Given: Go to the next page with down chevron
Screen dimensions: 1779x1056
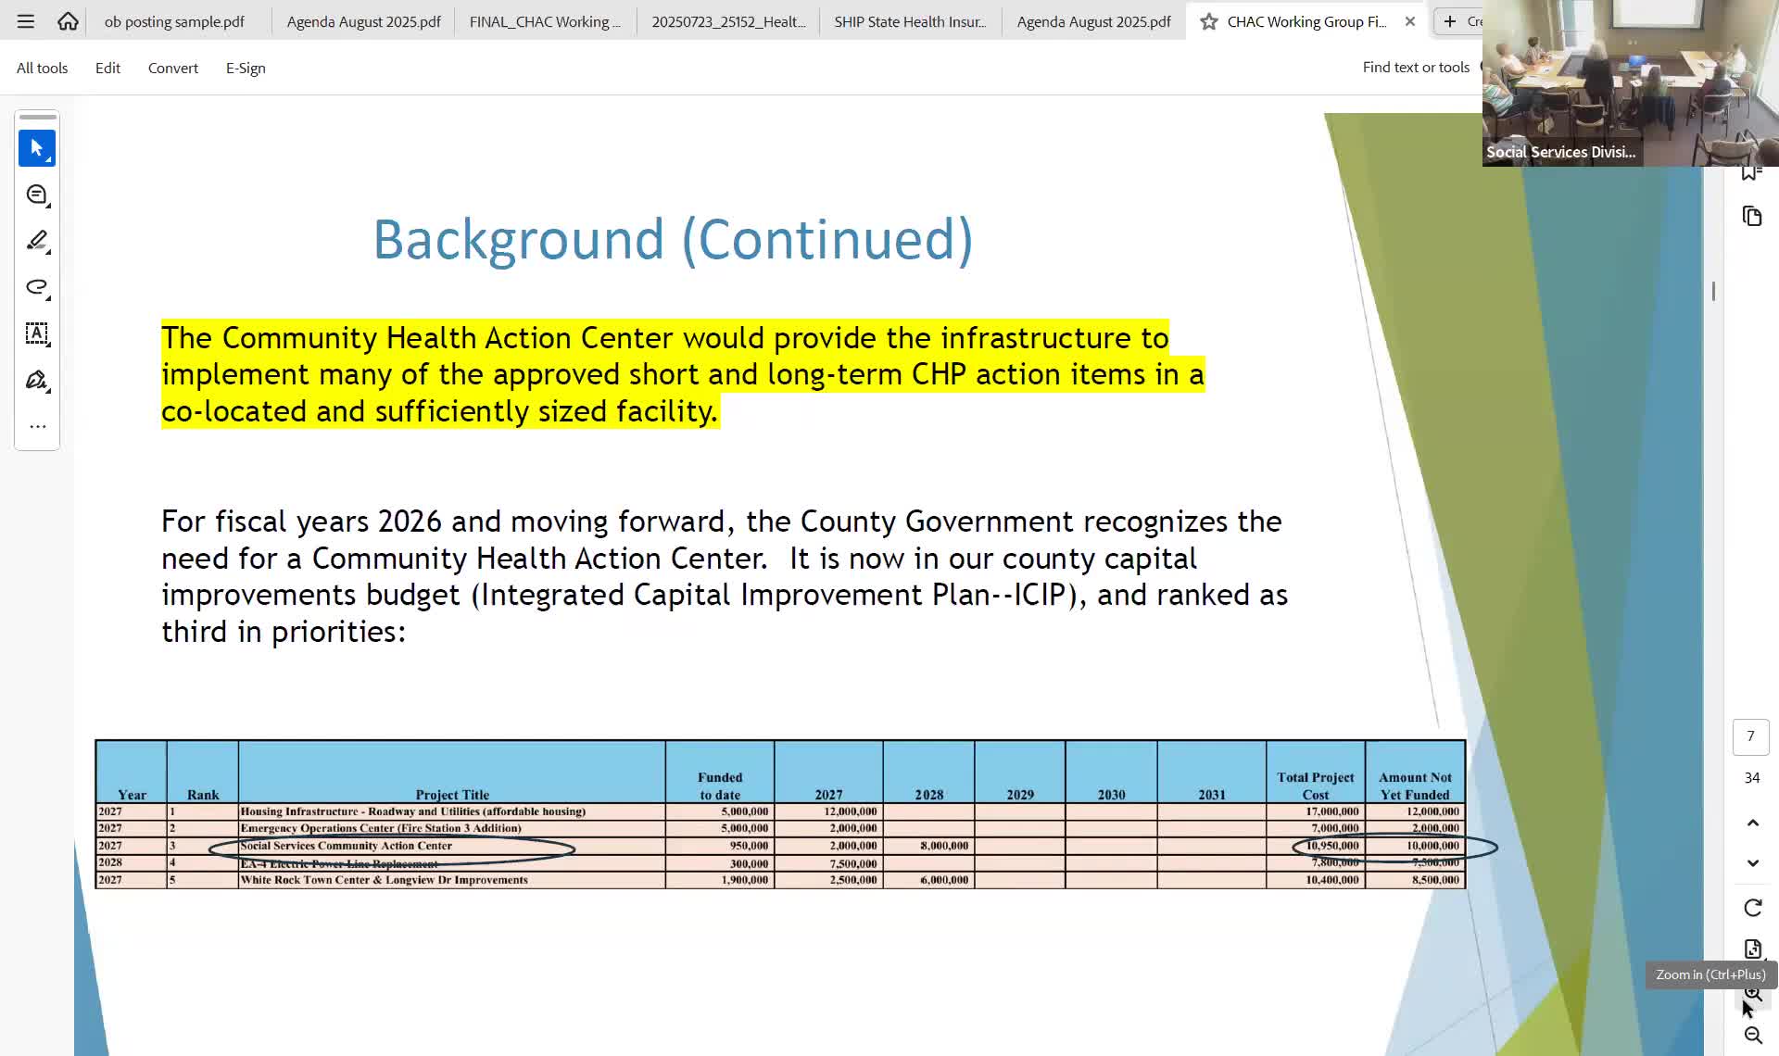Looking at the screenshot, I should coord(1752,863).
